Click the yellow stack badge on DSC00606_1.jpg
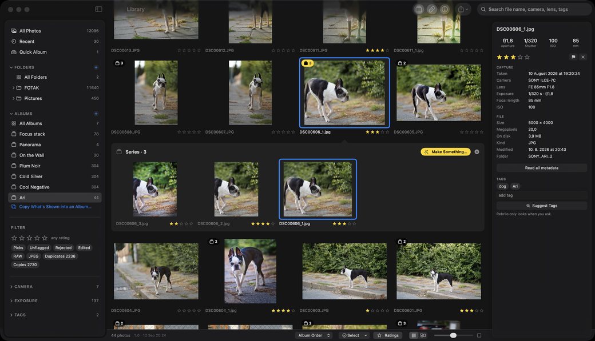Screen dimensions: 595x341 click(x=307, y=63)
